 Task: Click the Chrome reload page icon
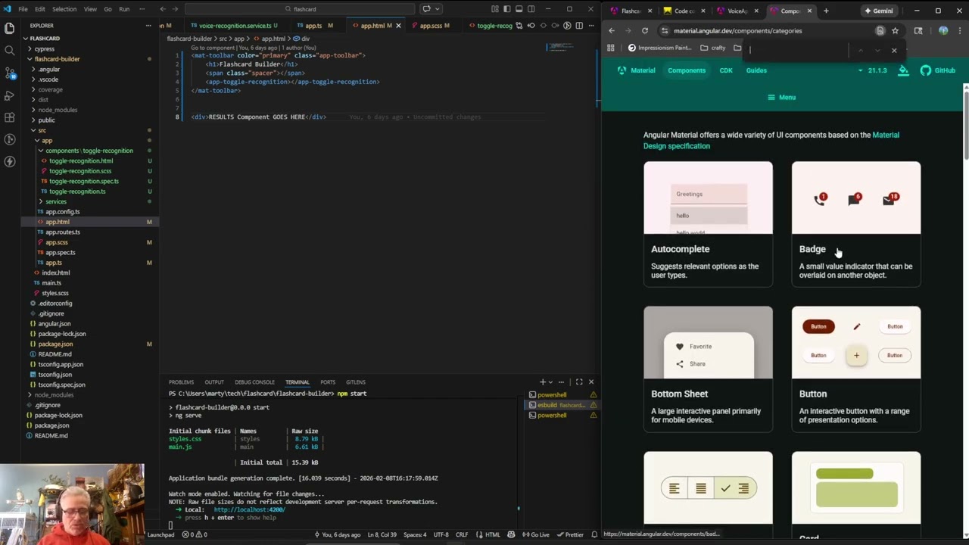644,31
